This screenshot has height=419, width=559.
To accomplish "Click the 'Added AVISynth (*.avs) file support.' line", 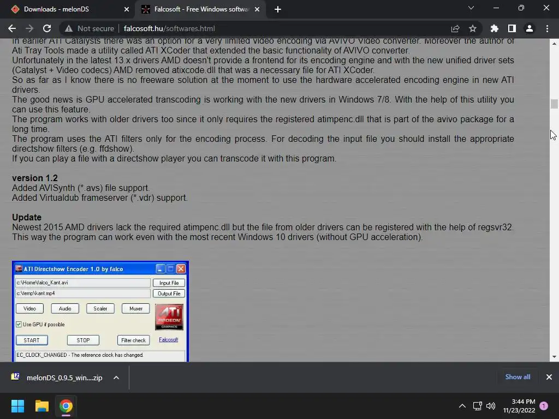I will pos(81,188).
